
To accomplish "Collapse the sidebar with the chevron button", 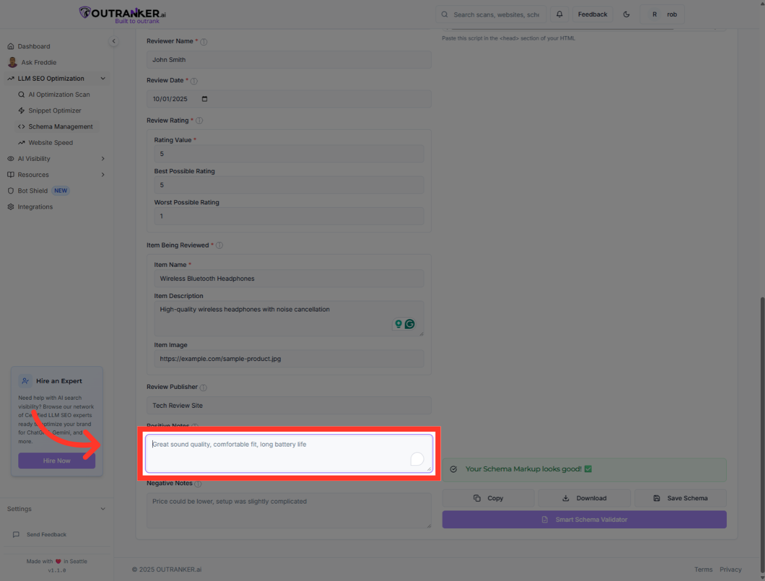I will pyautogui.click(x=114, y=41).
